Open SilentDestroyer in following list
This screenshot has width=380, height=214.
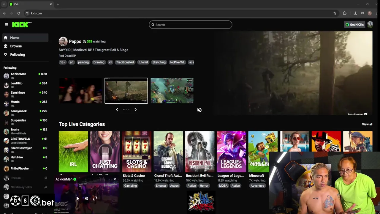click(x=25, y=150)
